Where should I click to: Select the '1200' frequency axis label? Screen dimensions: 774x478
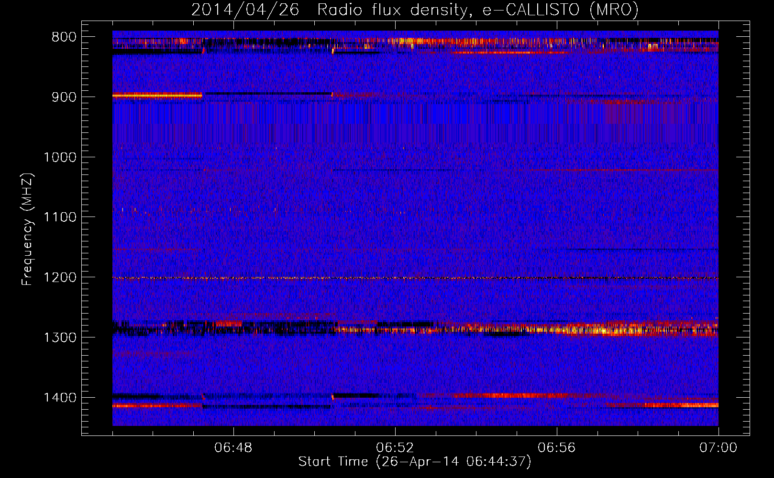click(x=60, y=278)
